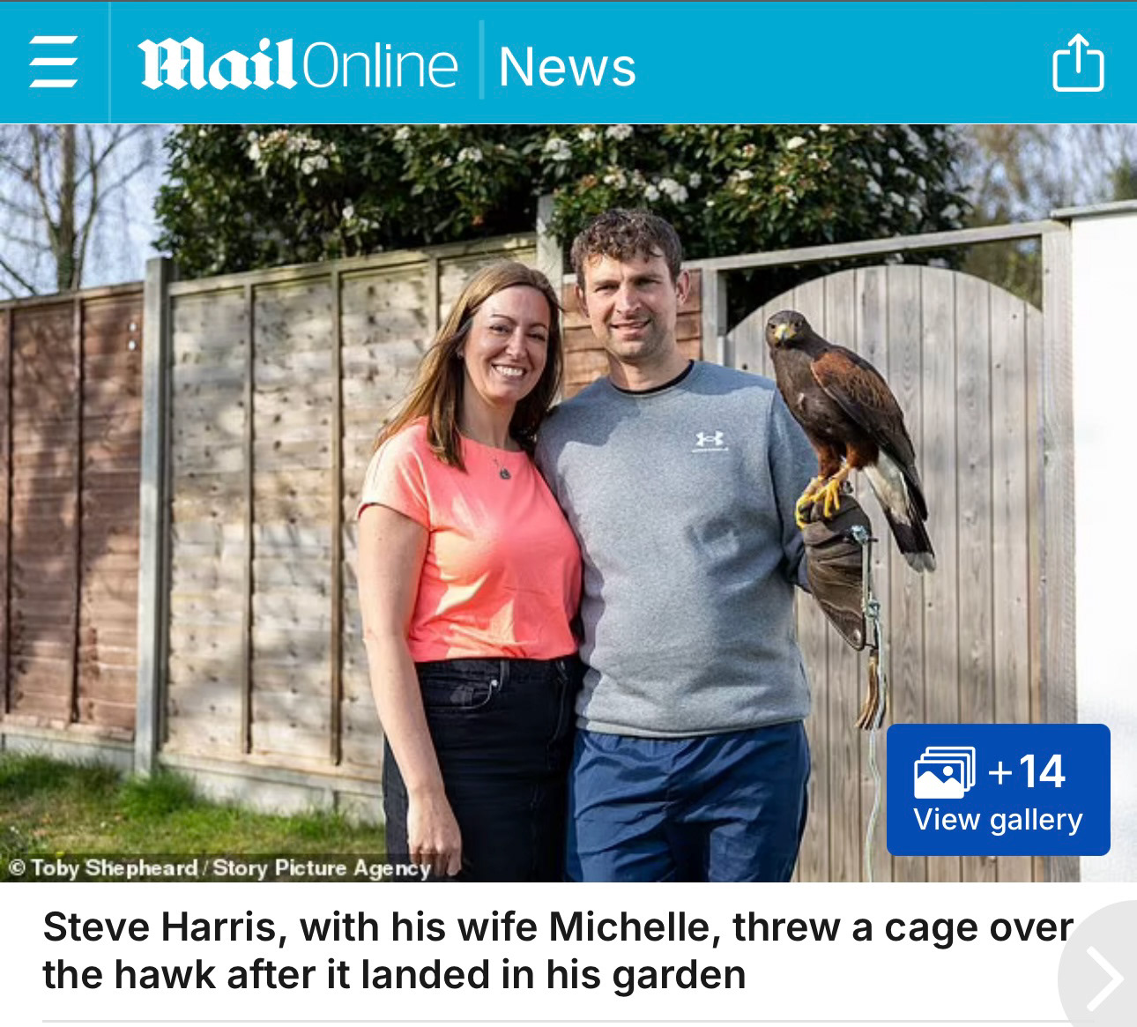
Task: Tap the hawk perched on the glove
Action: tap(847, 432)
